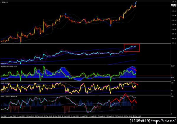The height and width of the screenshot is (124, 177).
Task: Click the blue down-arrow signal at the 12 Aug peak
Action: 65,14
